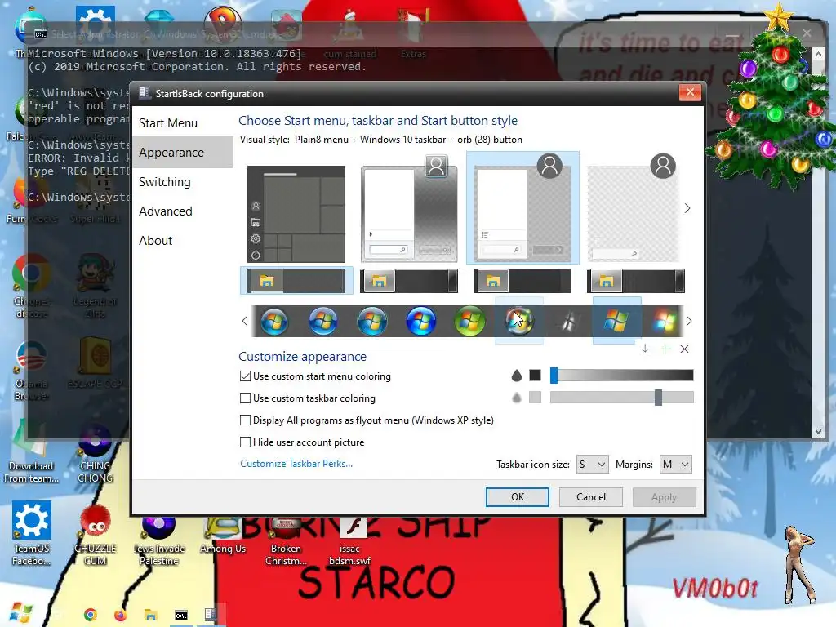Click the Windows Start button on taskbar
The image size is (836, 627).
click(20, 614)
